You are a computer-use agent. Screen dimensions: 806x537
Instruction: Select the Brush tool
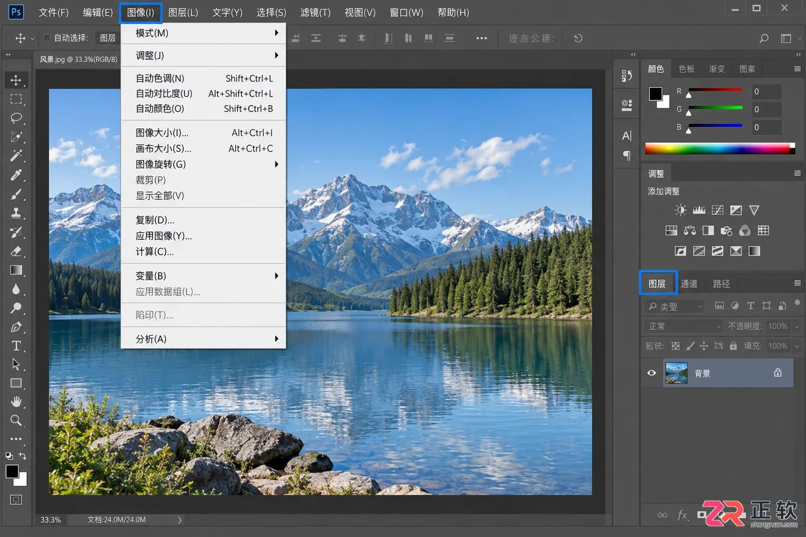[x=16, y=194]
